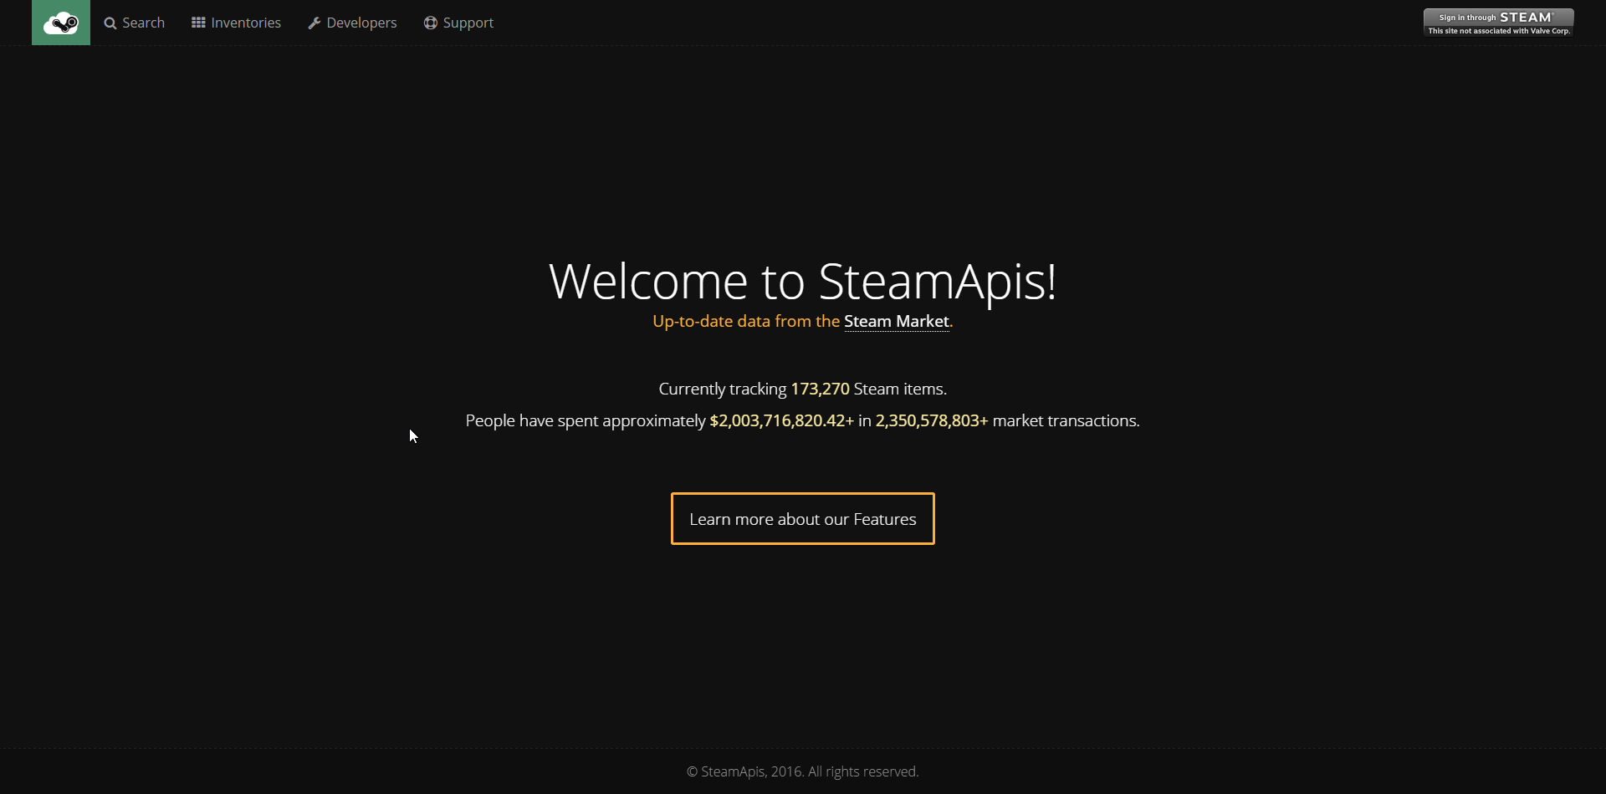Click the lifebuoy icon beside Support
Image resolution: width=1606 pixels, height=794 pixels.
(431, 23)
